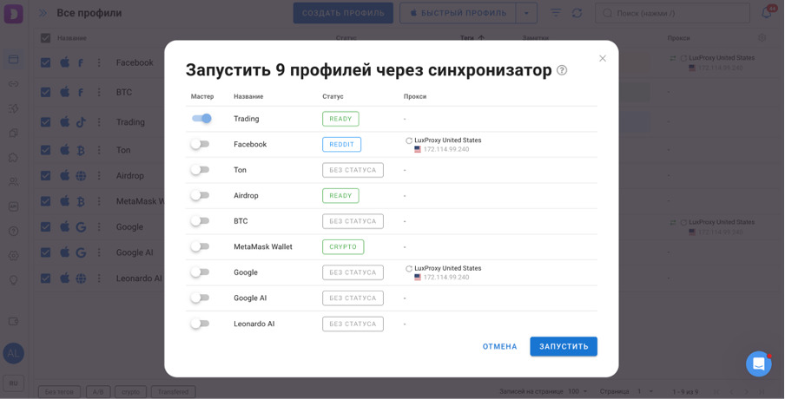Viewport: 785px width, 399px height.
Task: Click US flag in Facebook proxy row
Action: pyautogui.click(x=418, y=149)
